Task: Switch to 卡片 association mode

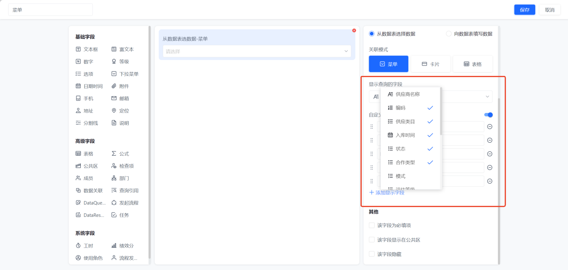Action: [x=430, y=64]
